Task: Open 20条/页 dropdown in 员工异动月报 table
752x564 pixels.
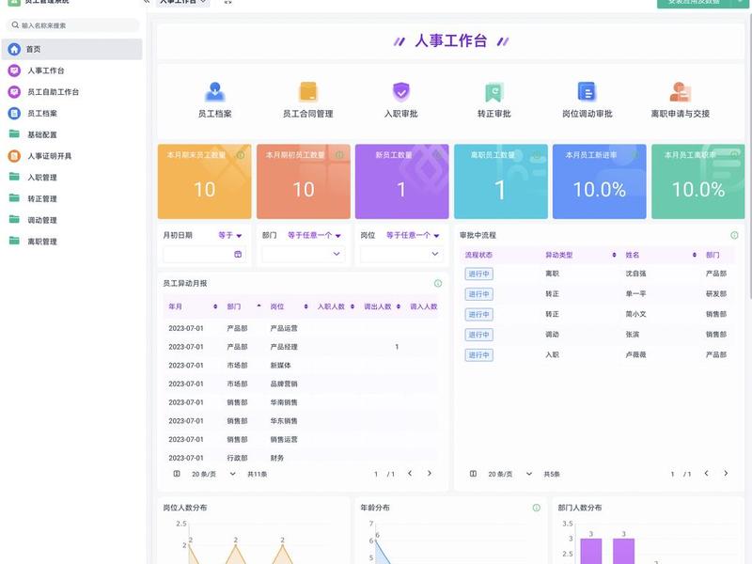Action: point(213,474)
